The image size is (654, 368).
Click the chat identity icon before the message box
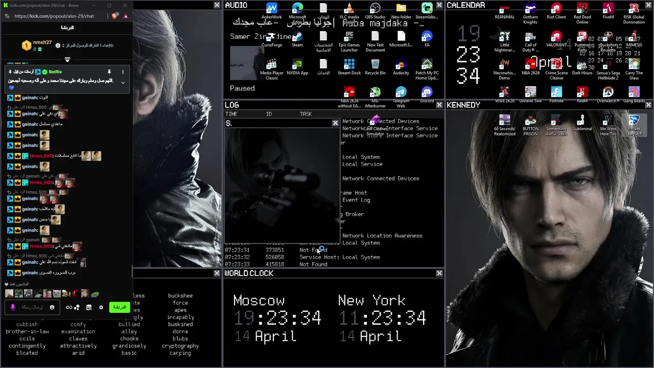pyautogui.click(x=13, y=307)
